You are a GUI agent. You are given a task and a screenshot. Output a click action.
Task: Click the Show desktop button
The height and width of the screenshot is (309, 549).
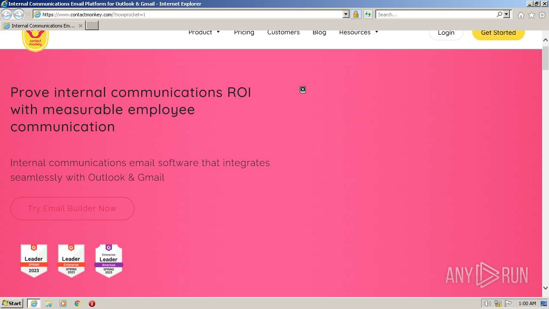544,303
